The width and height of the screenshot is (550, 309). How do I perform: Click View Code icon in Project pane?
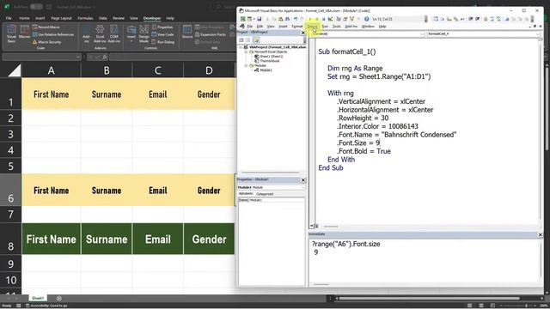coord(241,40)
